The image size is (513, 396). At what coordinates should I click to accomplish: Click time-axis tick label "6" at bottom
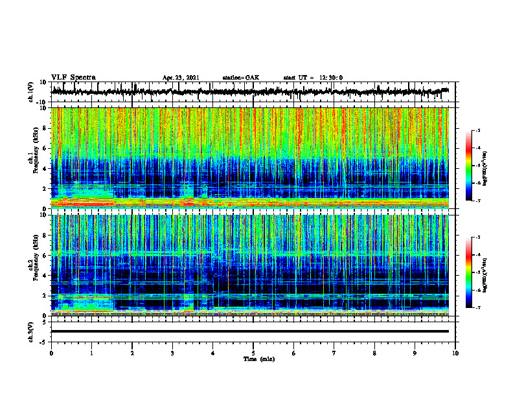tap(294, 353)
